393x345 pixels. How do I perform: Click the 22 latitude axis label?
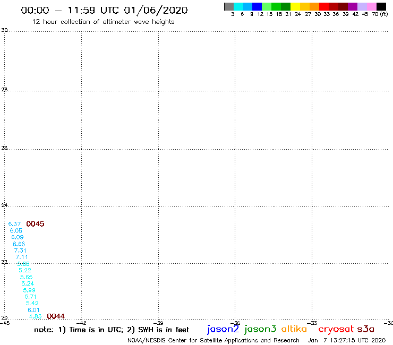pyautogui.click(x=4, y=262)
